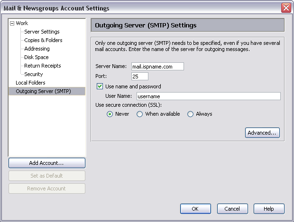Open Disk Space settings
Screen dimensions: 294x222
tap(37, 57)
